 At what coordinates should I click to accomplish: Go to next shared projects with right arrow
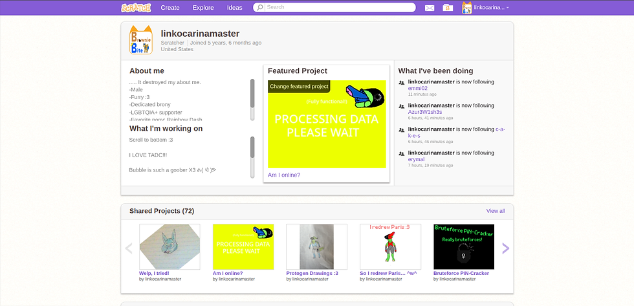505,248
